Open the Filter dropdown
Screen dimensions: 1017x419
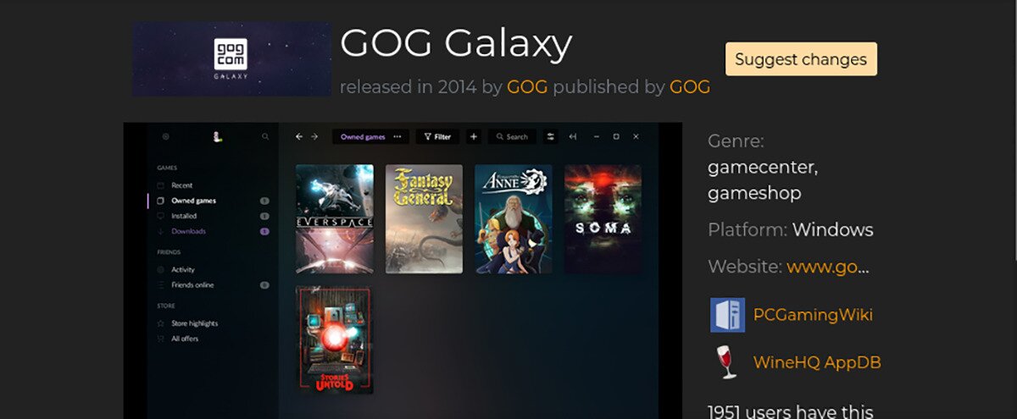click(x=437, y=136)
